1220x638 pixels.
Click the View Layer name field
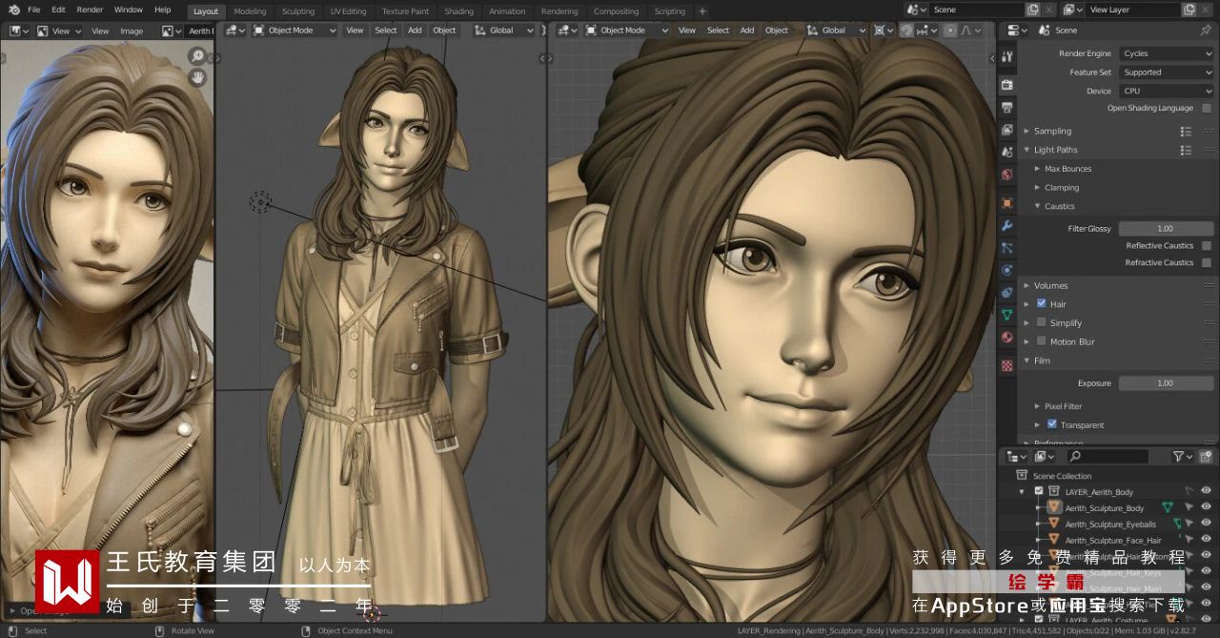pyautogui.click(x=1131, y=10)
